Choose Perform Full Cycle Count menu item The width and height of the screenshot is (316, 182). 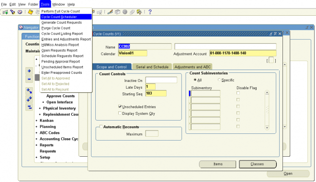(66, 11)
